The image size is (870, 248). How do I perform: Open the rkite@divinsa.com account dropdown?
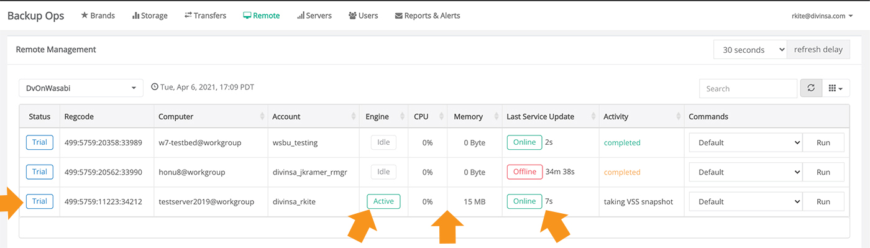pyautogui.click(x=822, y=16)
